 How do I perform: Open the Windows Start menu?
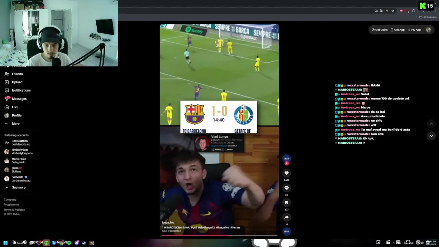click(5, 243)
